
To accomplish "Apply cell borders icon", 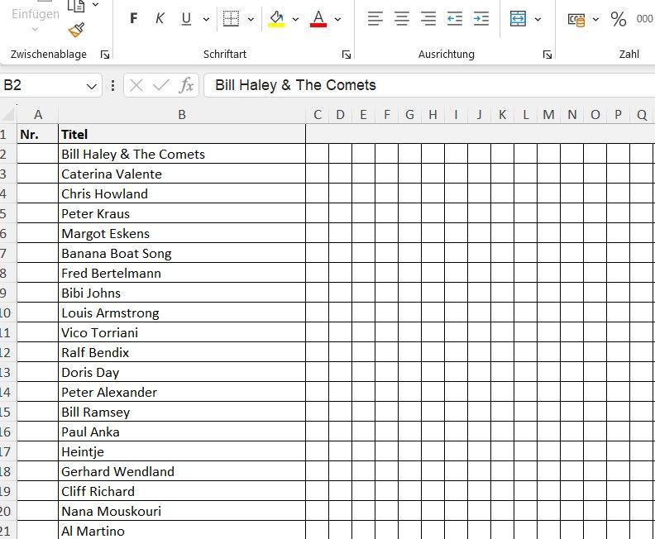I will 231,19.
